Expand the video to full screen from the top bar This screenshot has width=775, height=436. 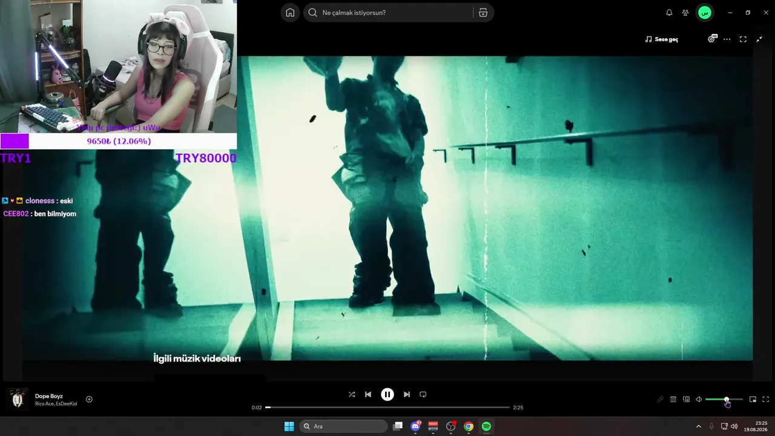click(743, 39)
